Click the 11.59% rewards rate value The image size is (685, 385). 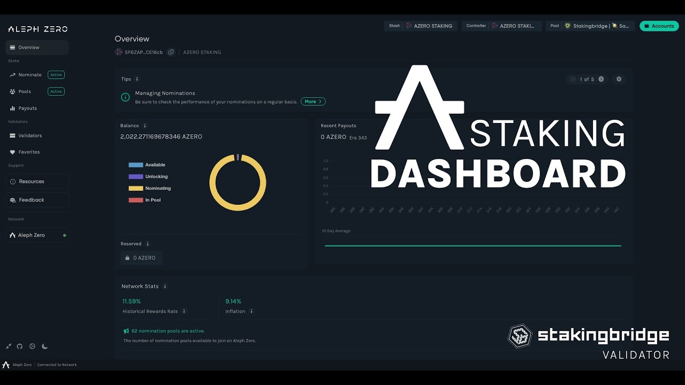click(x=132, y=302)
